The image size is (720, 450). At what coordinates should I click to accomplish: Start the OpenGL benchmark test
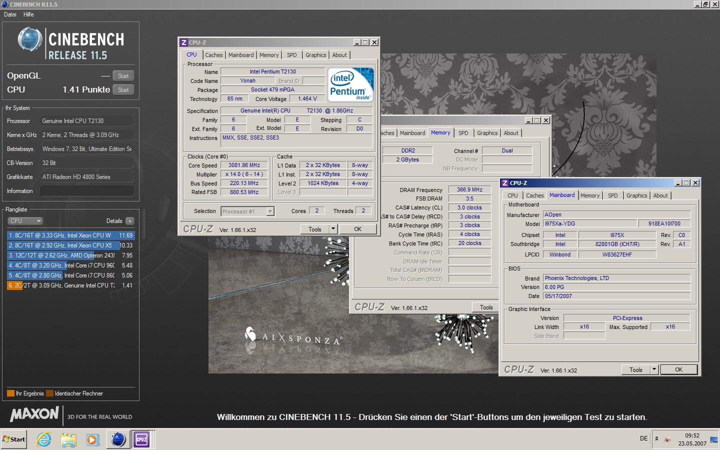[123, 75]
